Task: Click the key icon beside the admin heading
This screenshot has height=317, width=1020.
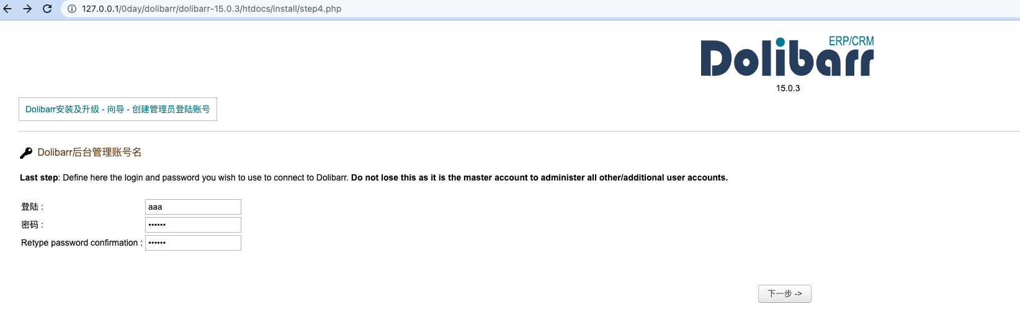Action: [26, 153]
